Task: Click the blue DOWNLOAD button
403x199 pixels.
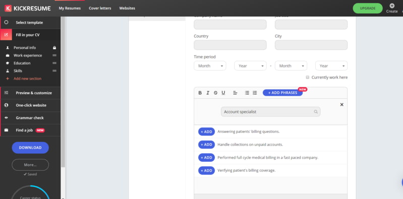Action: click(x=30, y=148)
